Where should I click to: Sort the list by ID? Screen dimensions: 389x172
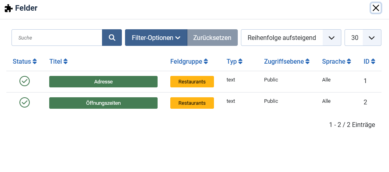[x=369, y=61]
